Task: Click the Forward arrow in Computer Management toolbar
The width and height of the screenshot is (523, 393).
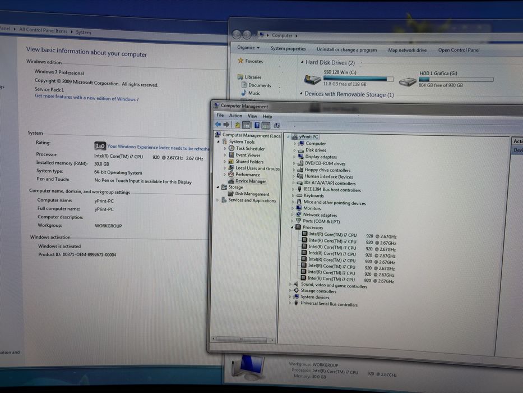Action: 226,125
